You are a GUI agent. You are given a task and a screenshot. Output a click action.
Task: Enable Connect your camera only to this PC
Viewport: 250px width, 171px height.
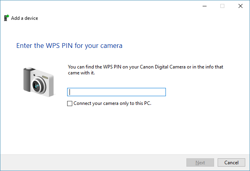click(x=70, y=103)
